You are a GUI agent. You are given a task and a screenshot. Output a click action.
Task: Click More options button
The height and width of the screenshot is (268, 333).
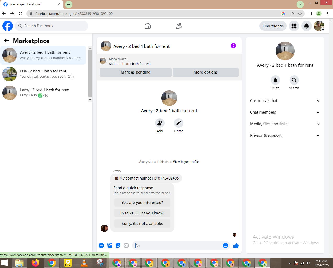(206, 72)
